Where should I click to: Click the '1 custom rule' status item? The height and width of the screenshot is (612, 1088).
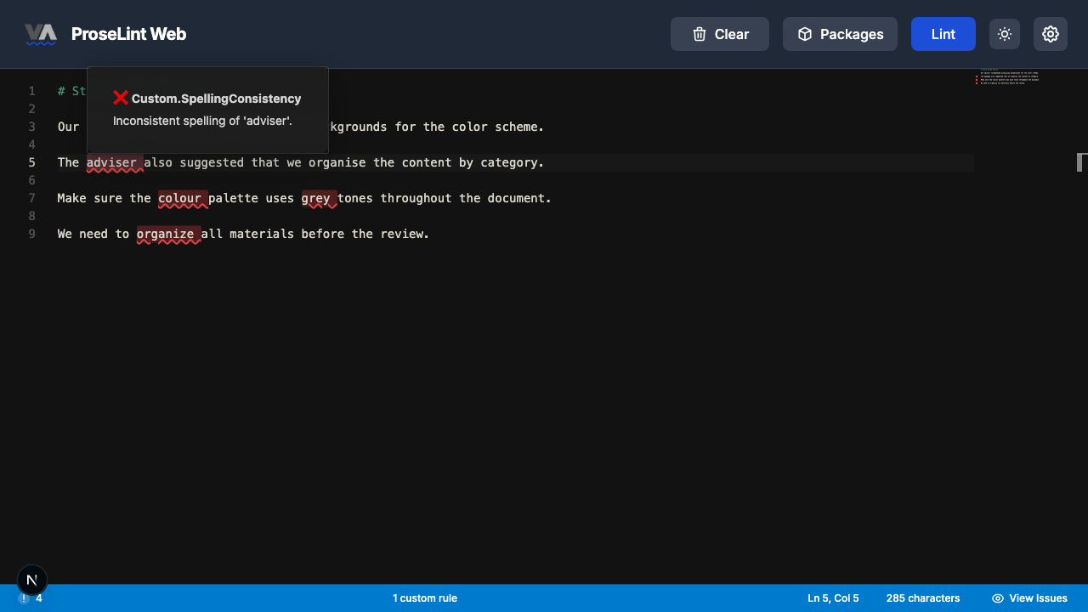click(x=425, y=598)
